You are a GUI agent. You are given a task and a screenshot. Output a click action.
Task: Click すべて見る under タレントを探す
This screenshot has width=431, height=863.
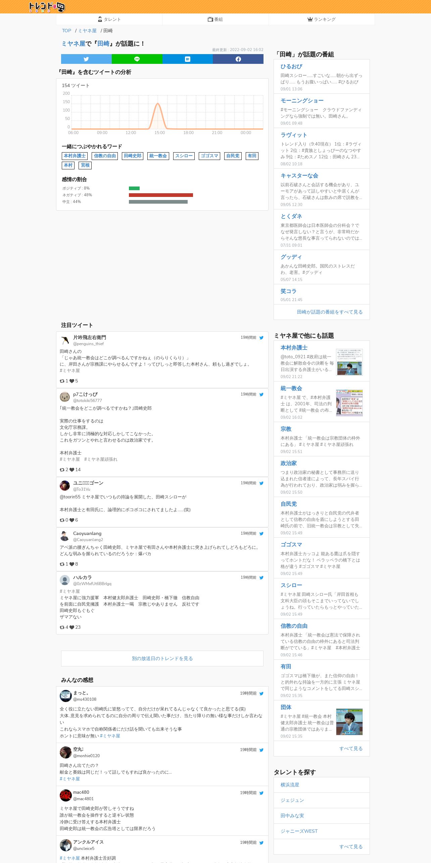tap(351, 847)
